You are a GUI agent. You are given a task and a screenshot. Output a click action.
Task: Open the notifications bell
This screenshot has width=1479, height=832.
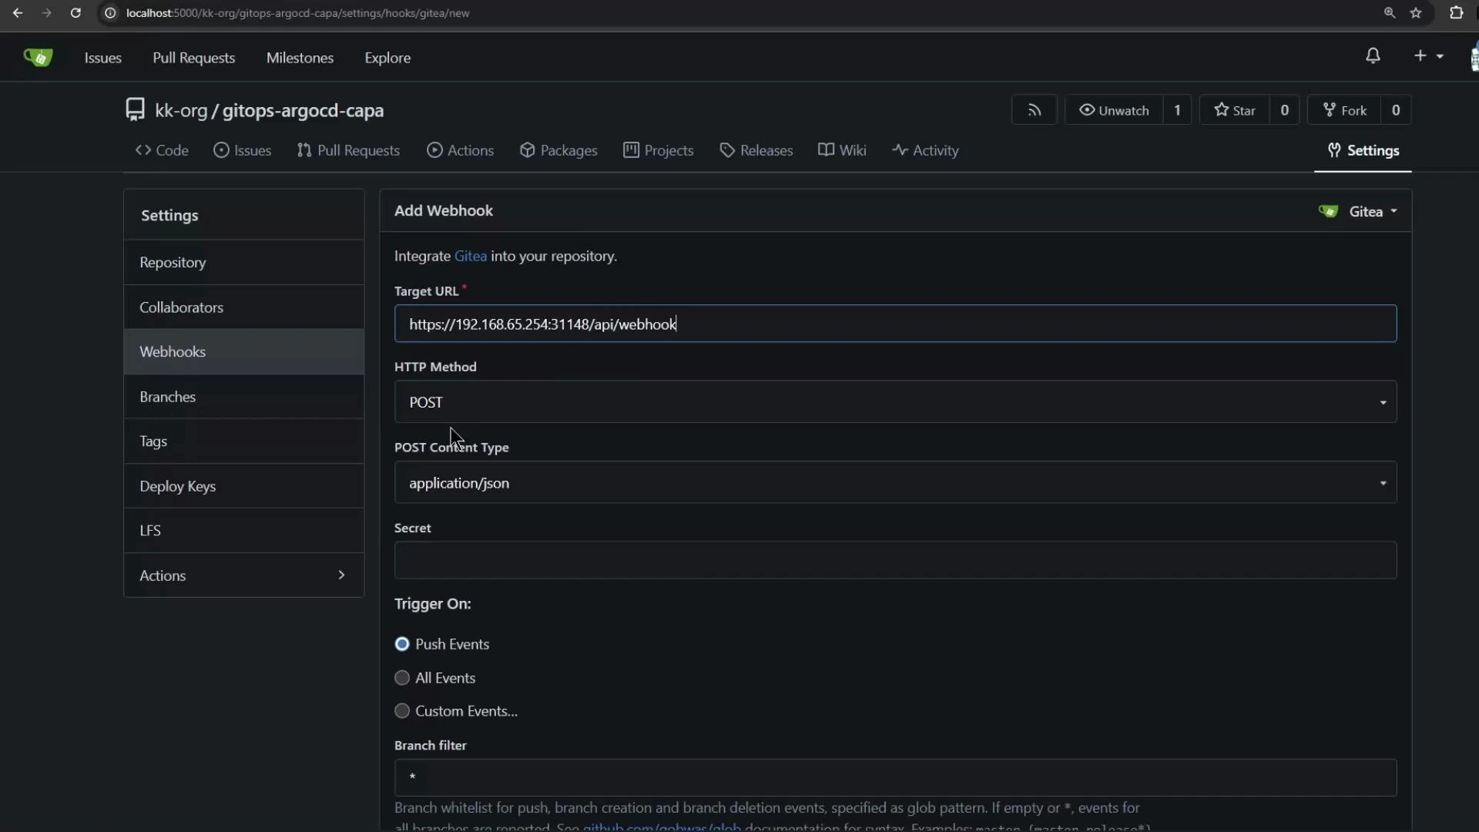(1373, 55)
